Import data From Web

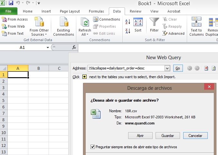click(13, 26)
